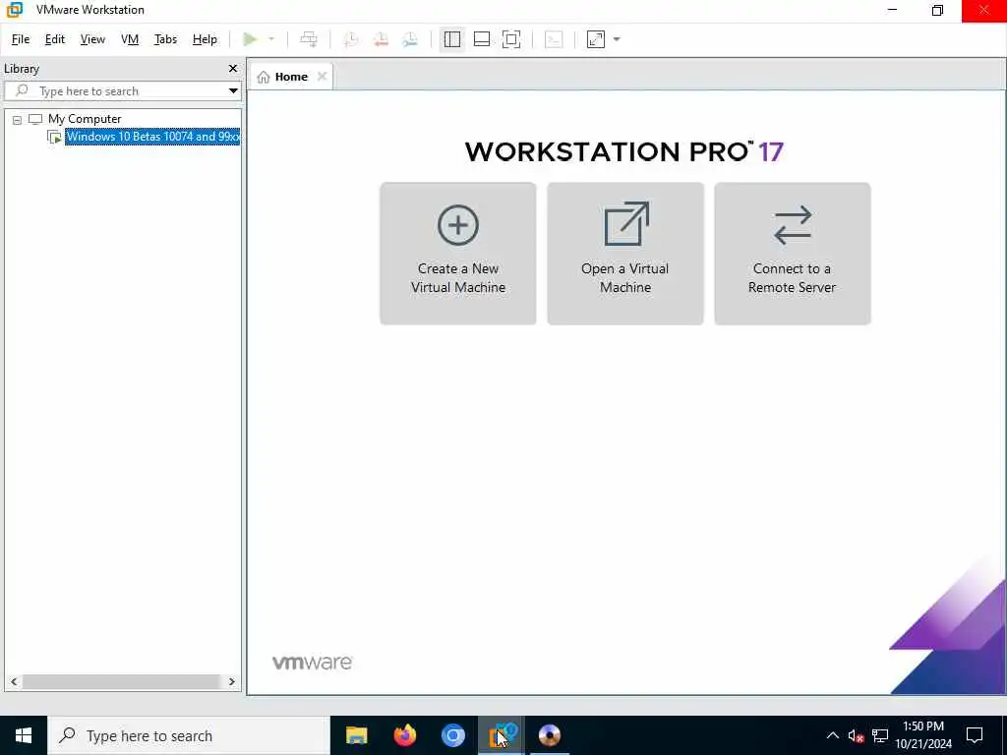The width and height of the screenshot is (1007, 755).
Task: Collapse the My Computer tree node
Action: click(17, 119)
